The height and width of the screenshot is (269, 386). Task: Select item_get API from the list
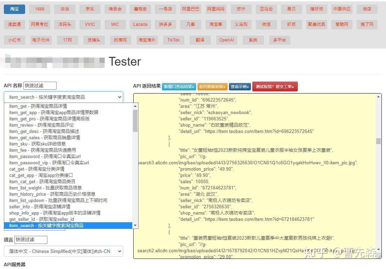click(x=35, y=106)
